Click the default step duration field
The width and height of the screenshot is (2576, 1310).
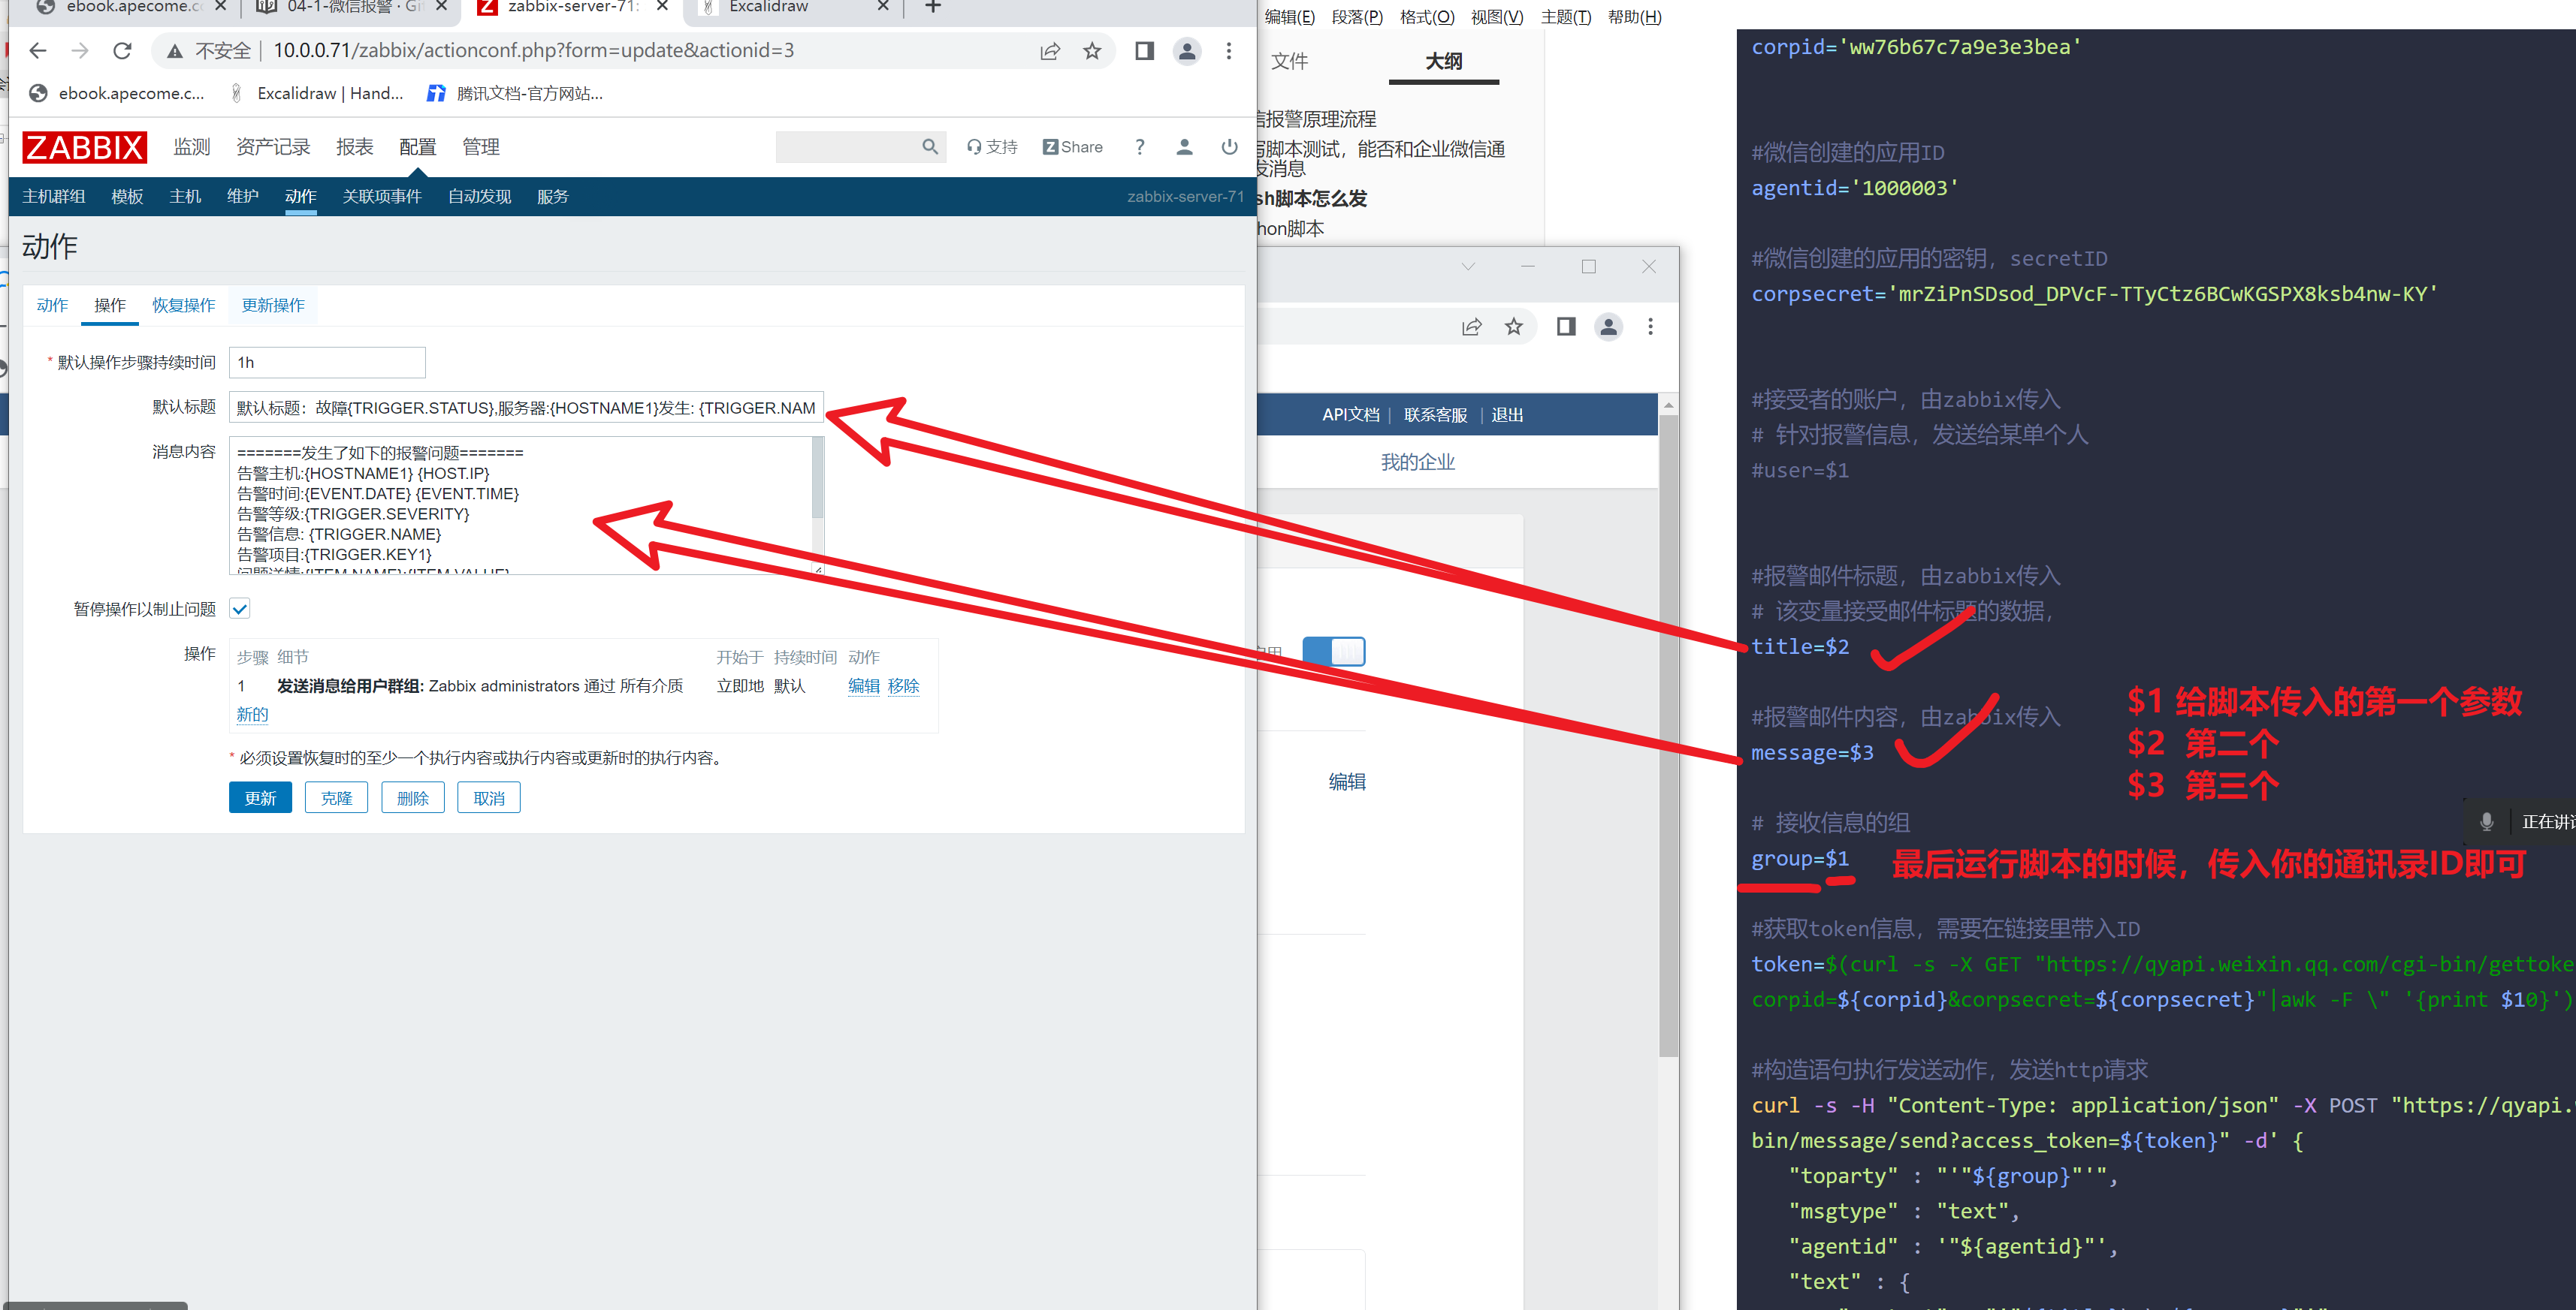tap(327, 362)
